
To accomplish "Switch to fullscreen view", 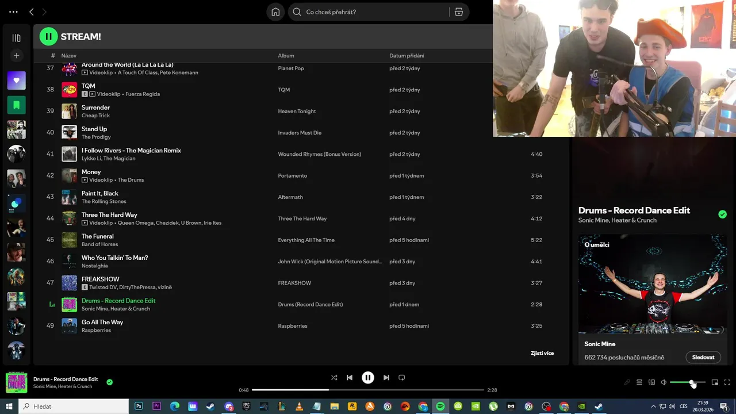I will 727,382.
